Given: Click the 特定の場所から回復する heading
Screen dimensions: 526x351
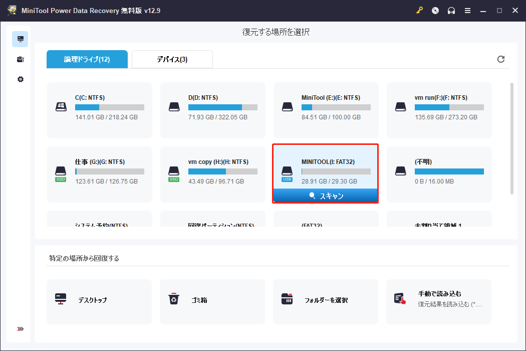Looking at the screenshot, I should (84, 258).
